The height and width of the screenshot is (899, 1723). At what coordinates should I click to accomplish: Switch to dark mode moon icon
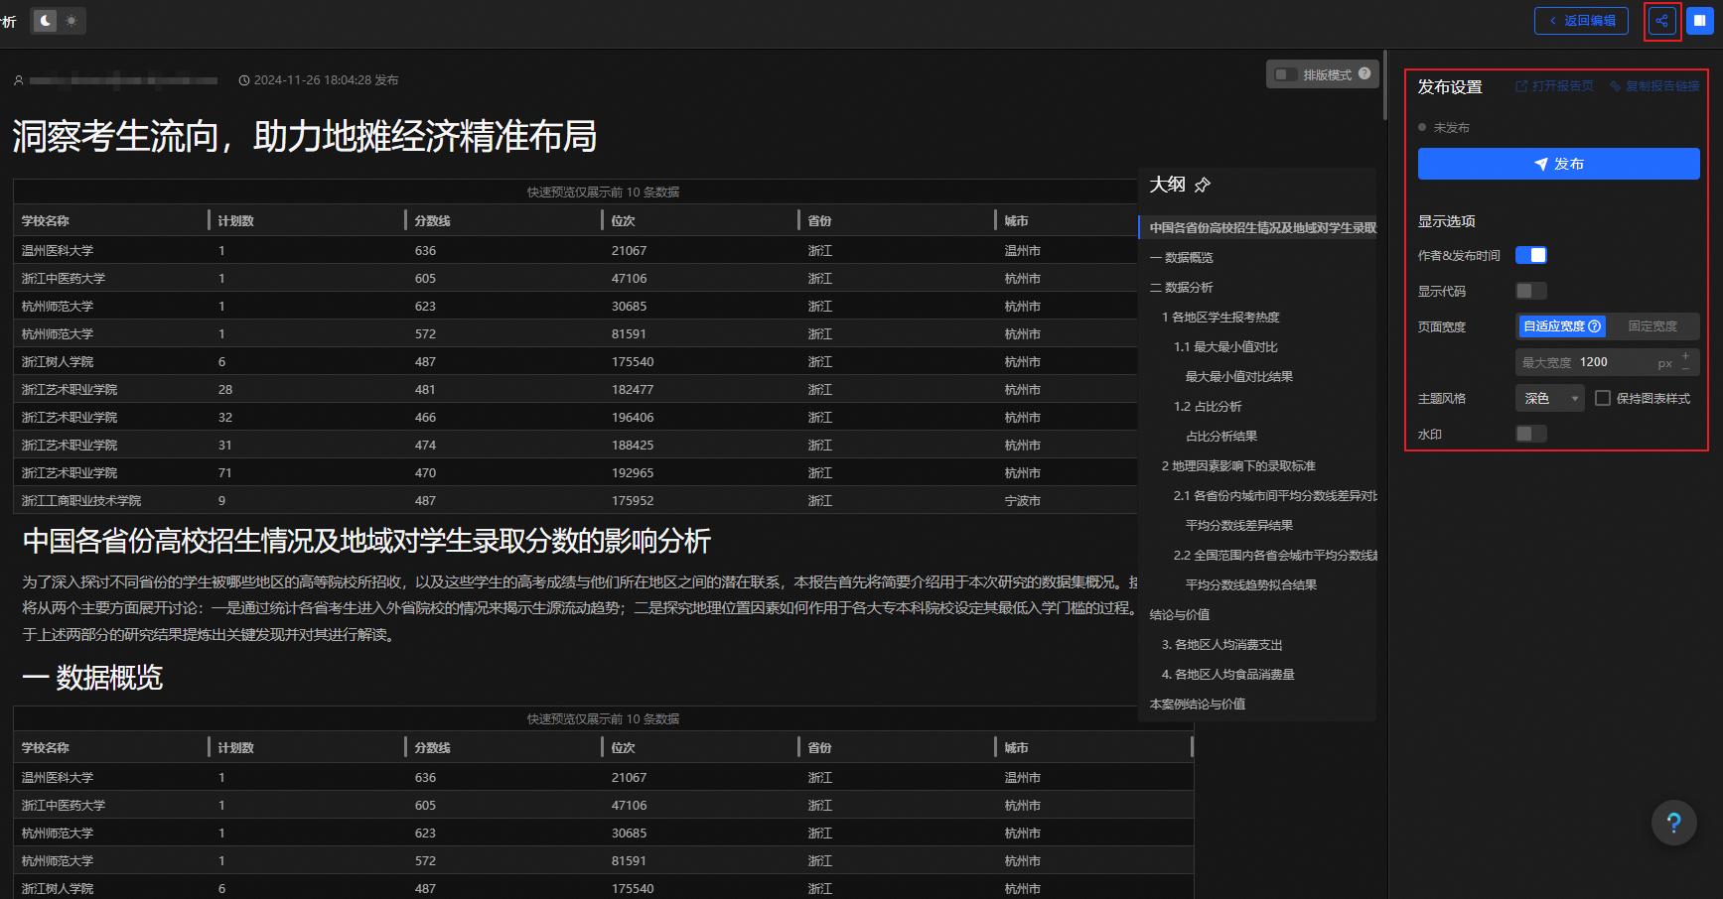coord(46,21)
